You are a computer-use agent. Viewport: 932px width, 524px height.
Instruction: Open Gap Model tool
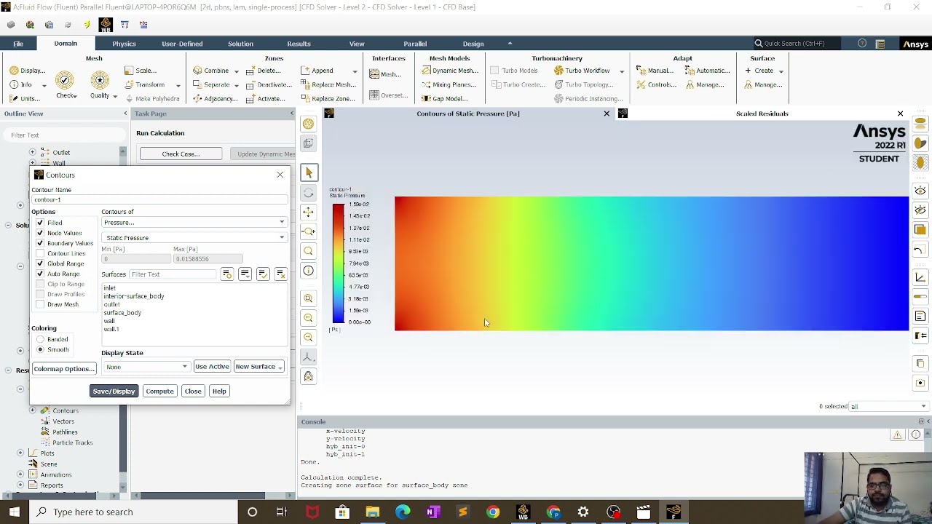tap(444, 98)
